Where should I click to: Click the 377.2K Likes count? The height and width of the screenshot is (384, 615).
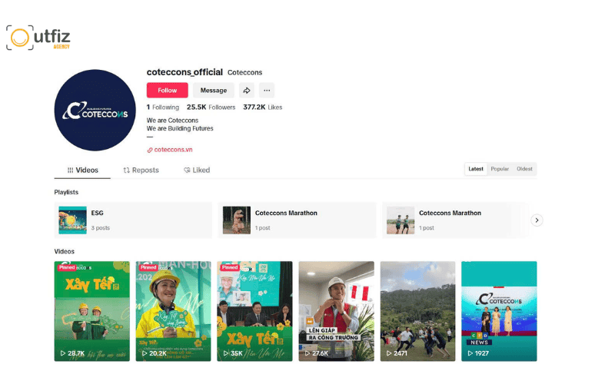click(262, 108)
